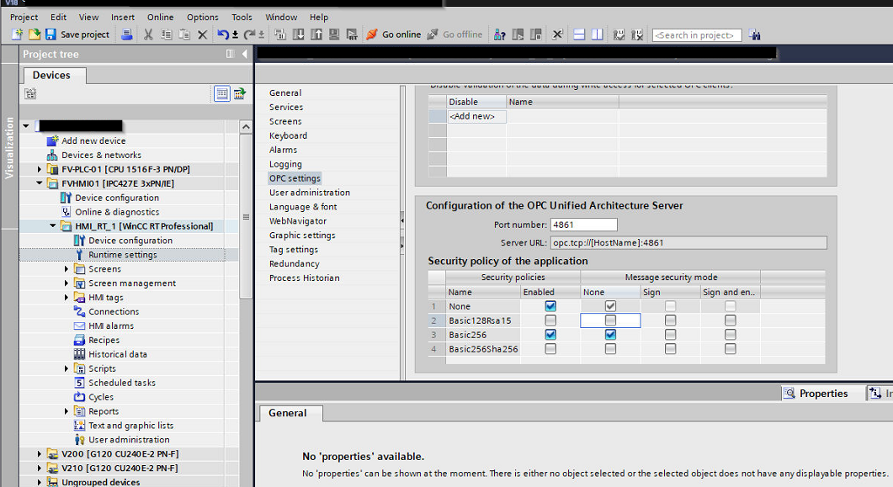893x487 pixels.
Task: Open the WebNavigator settings section
Action: pos(297,221)
